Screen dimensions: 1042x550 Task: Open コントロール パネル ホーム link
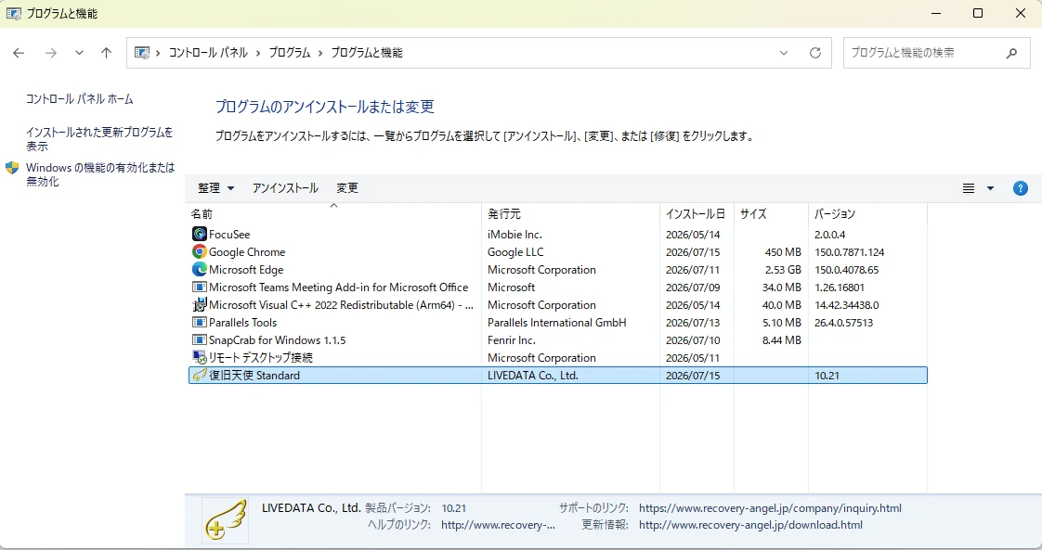(79, 99)
